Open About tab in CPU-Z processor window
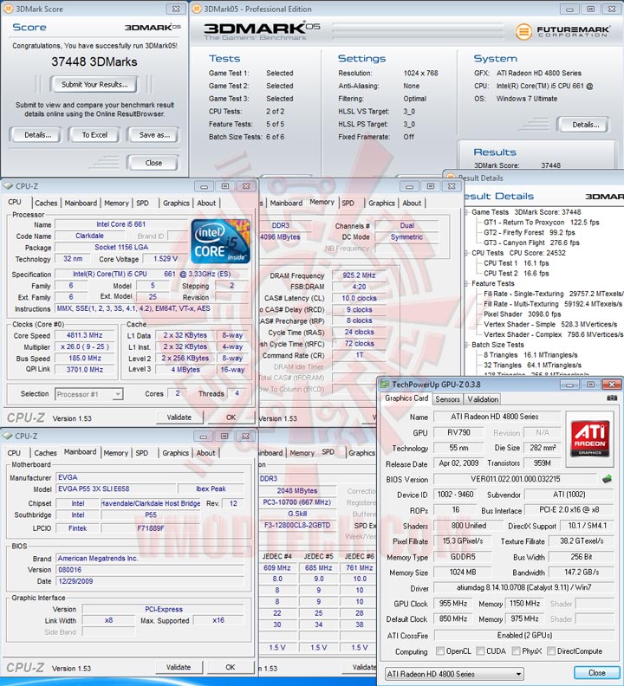 tap(206, 203)
